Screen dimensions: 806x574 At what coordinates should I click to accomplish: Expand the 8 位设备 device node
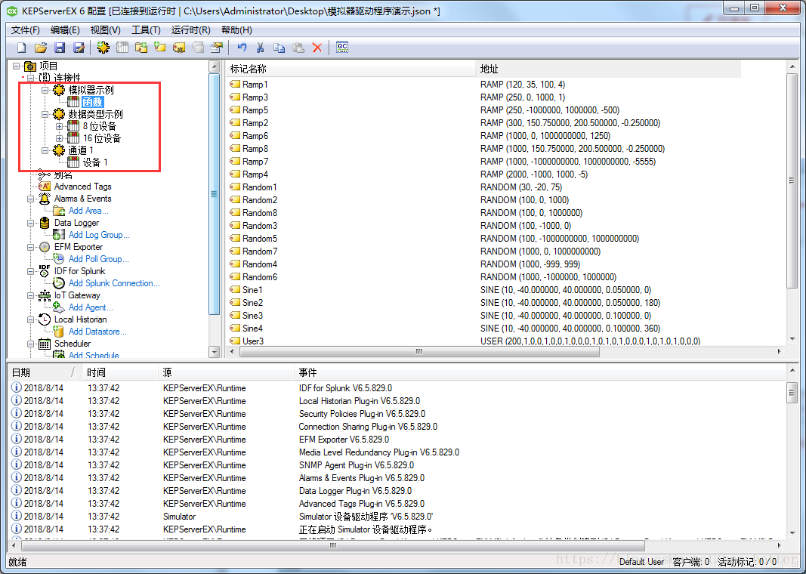point(60,126)
